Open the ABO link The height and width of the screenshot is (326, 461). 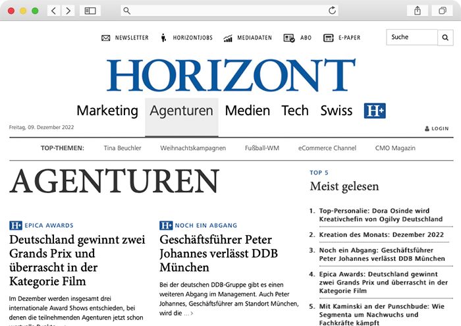[x=306, y=38]
